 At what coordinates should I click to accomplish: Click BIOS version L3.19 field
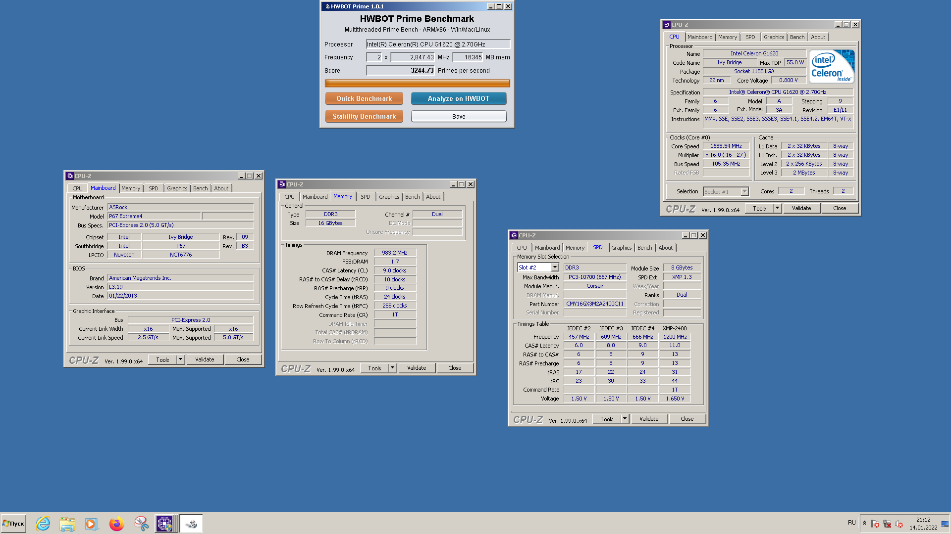pyautogui.click(x=181, y=287)
